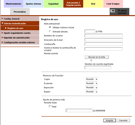The image size is (135, 125).
Task: Click Buscar en la lista button
Action: click(x=97, y=57)
